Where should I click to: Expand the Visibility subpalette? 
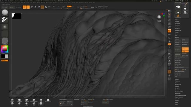pyautogui.click(x=177, y=79)
